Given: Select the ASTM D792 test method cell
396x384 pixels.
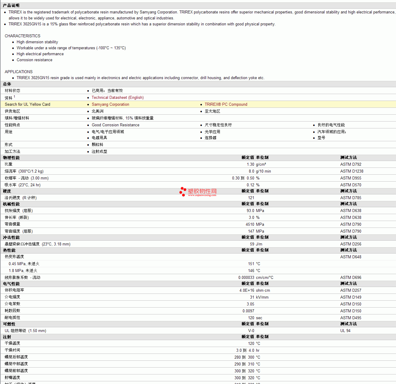Looking at the screenshot, I should tap(351, 165).
